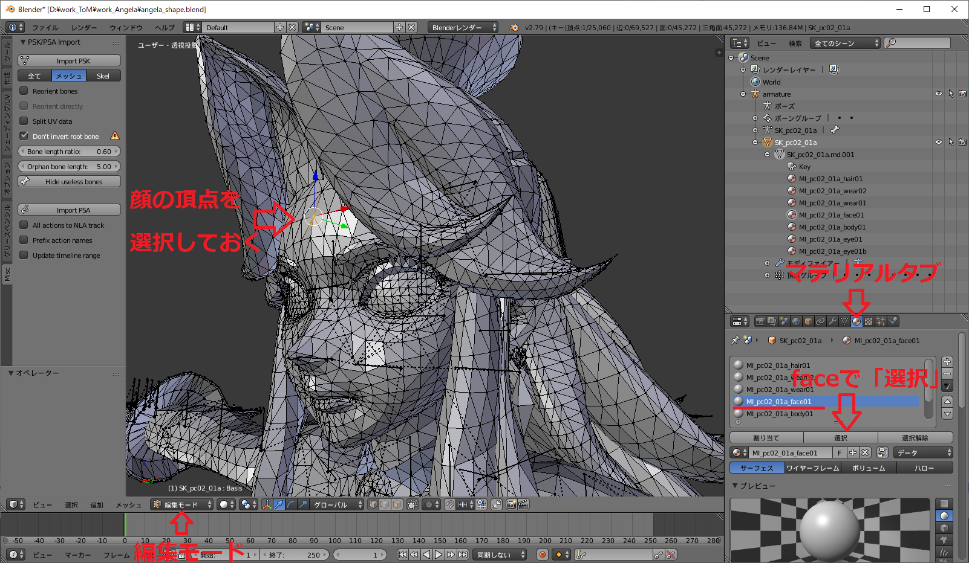Open the material link data dropdown
The height and width of the screenshot is (563, 969).
(x=923, y=452)
